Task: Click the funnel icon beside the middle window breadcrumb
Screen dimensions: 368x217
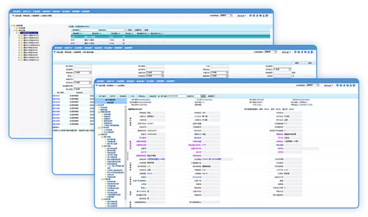Action: pos(54,52)
